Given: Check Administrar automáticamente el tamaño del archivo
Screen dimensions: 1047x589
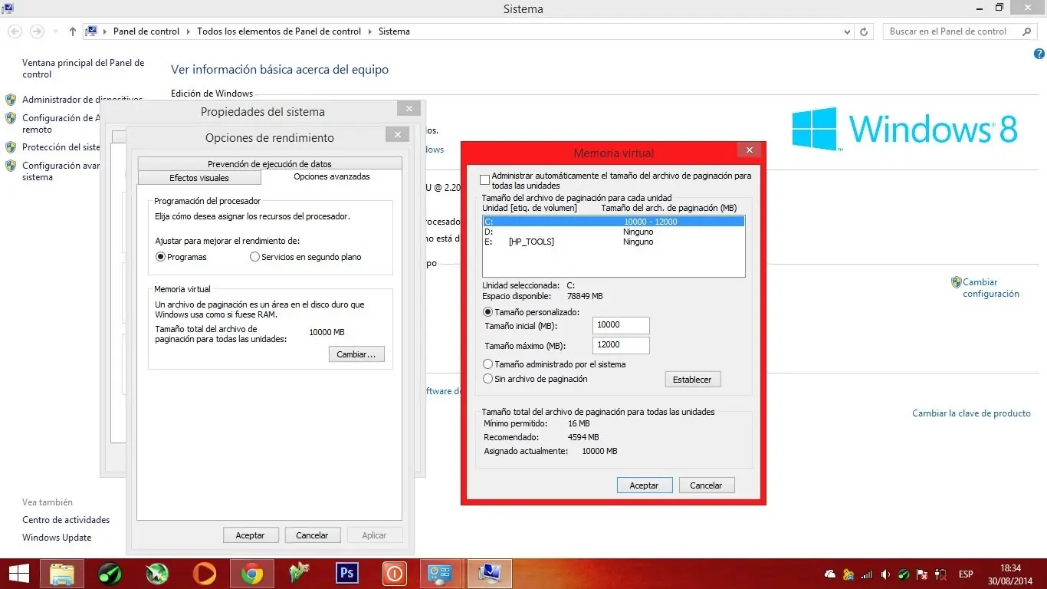Looking at the screenshot, I should (x=484, y=180).
